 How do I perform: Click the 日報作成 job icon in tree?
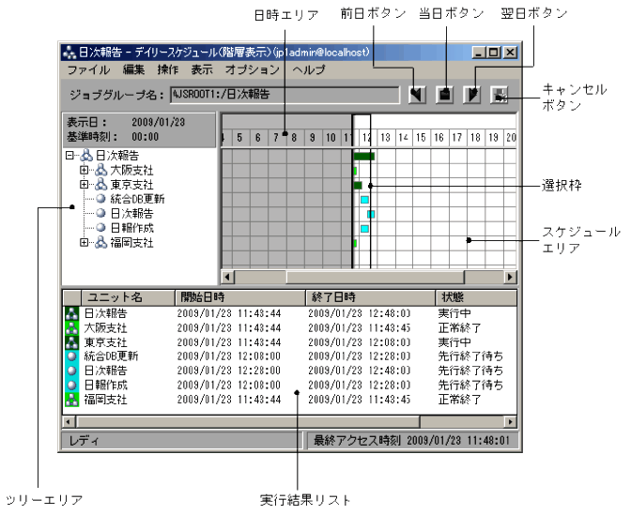[101, 228]
